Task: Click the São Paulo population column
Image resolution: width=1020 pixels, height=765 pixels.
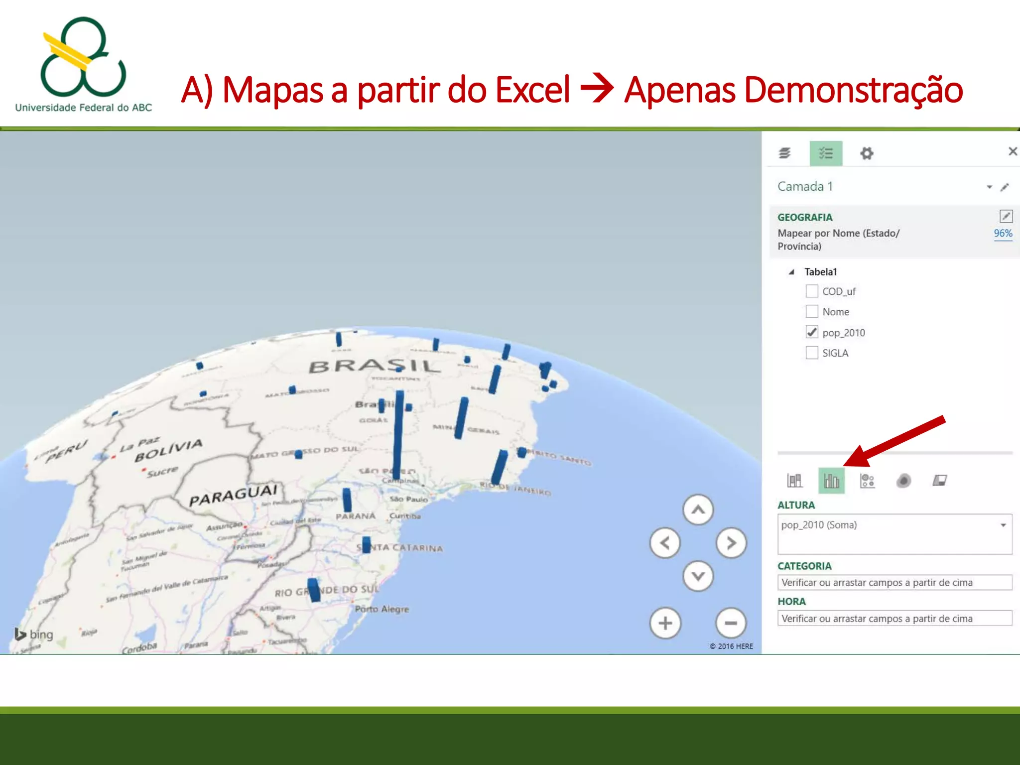Action: point(397,436)
